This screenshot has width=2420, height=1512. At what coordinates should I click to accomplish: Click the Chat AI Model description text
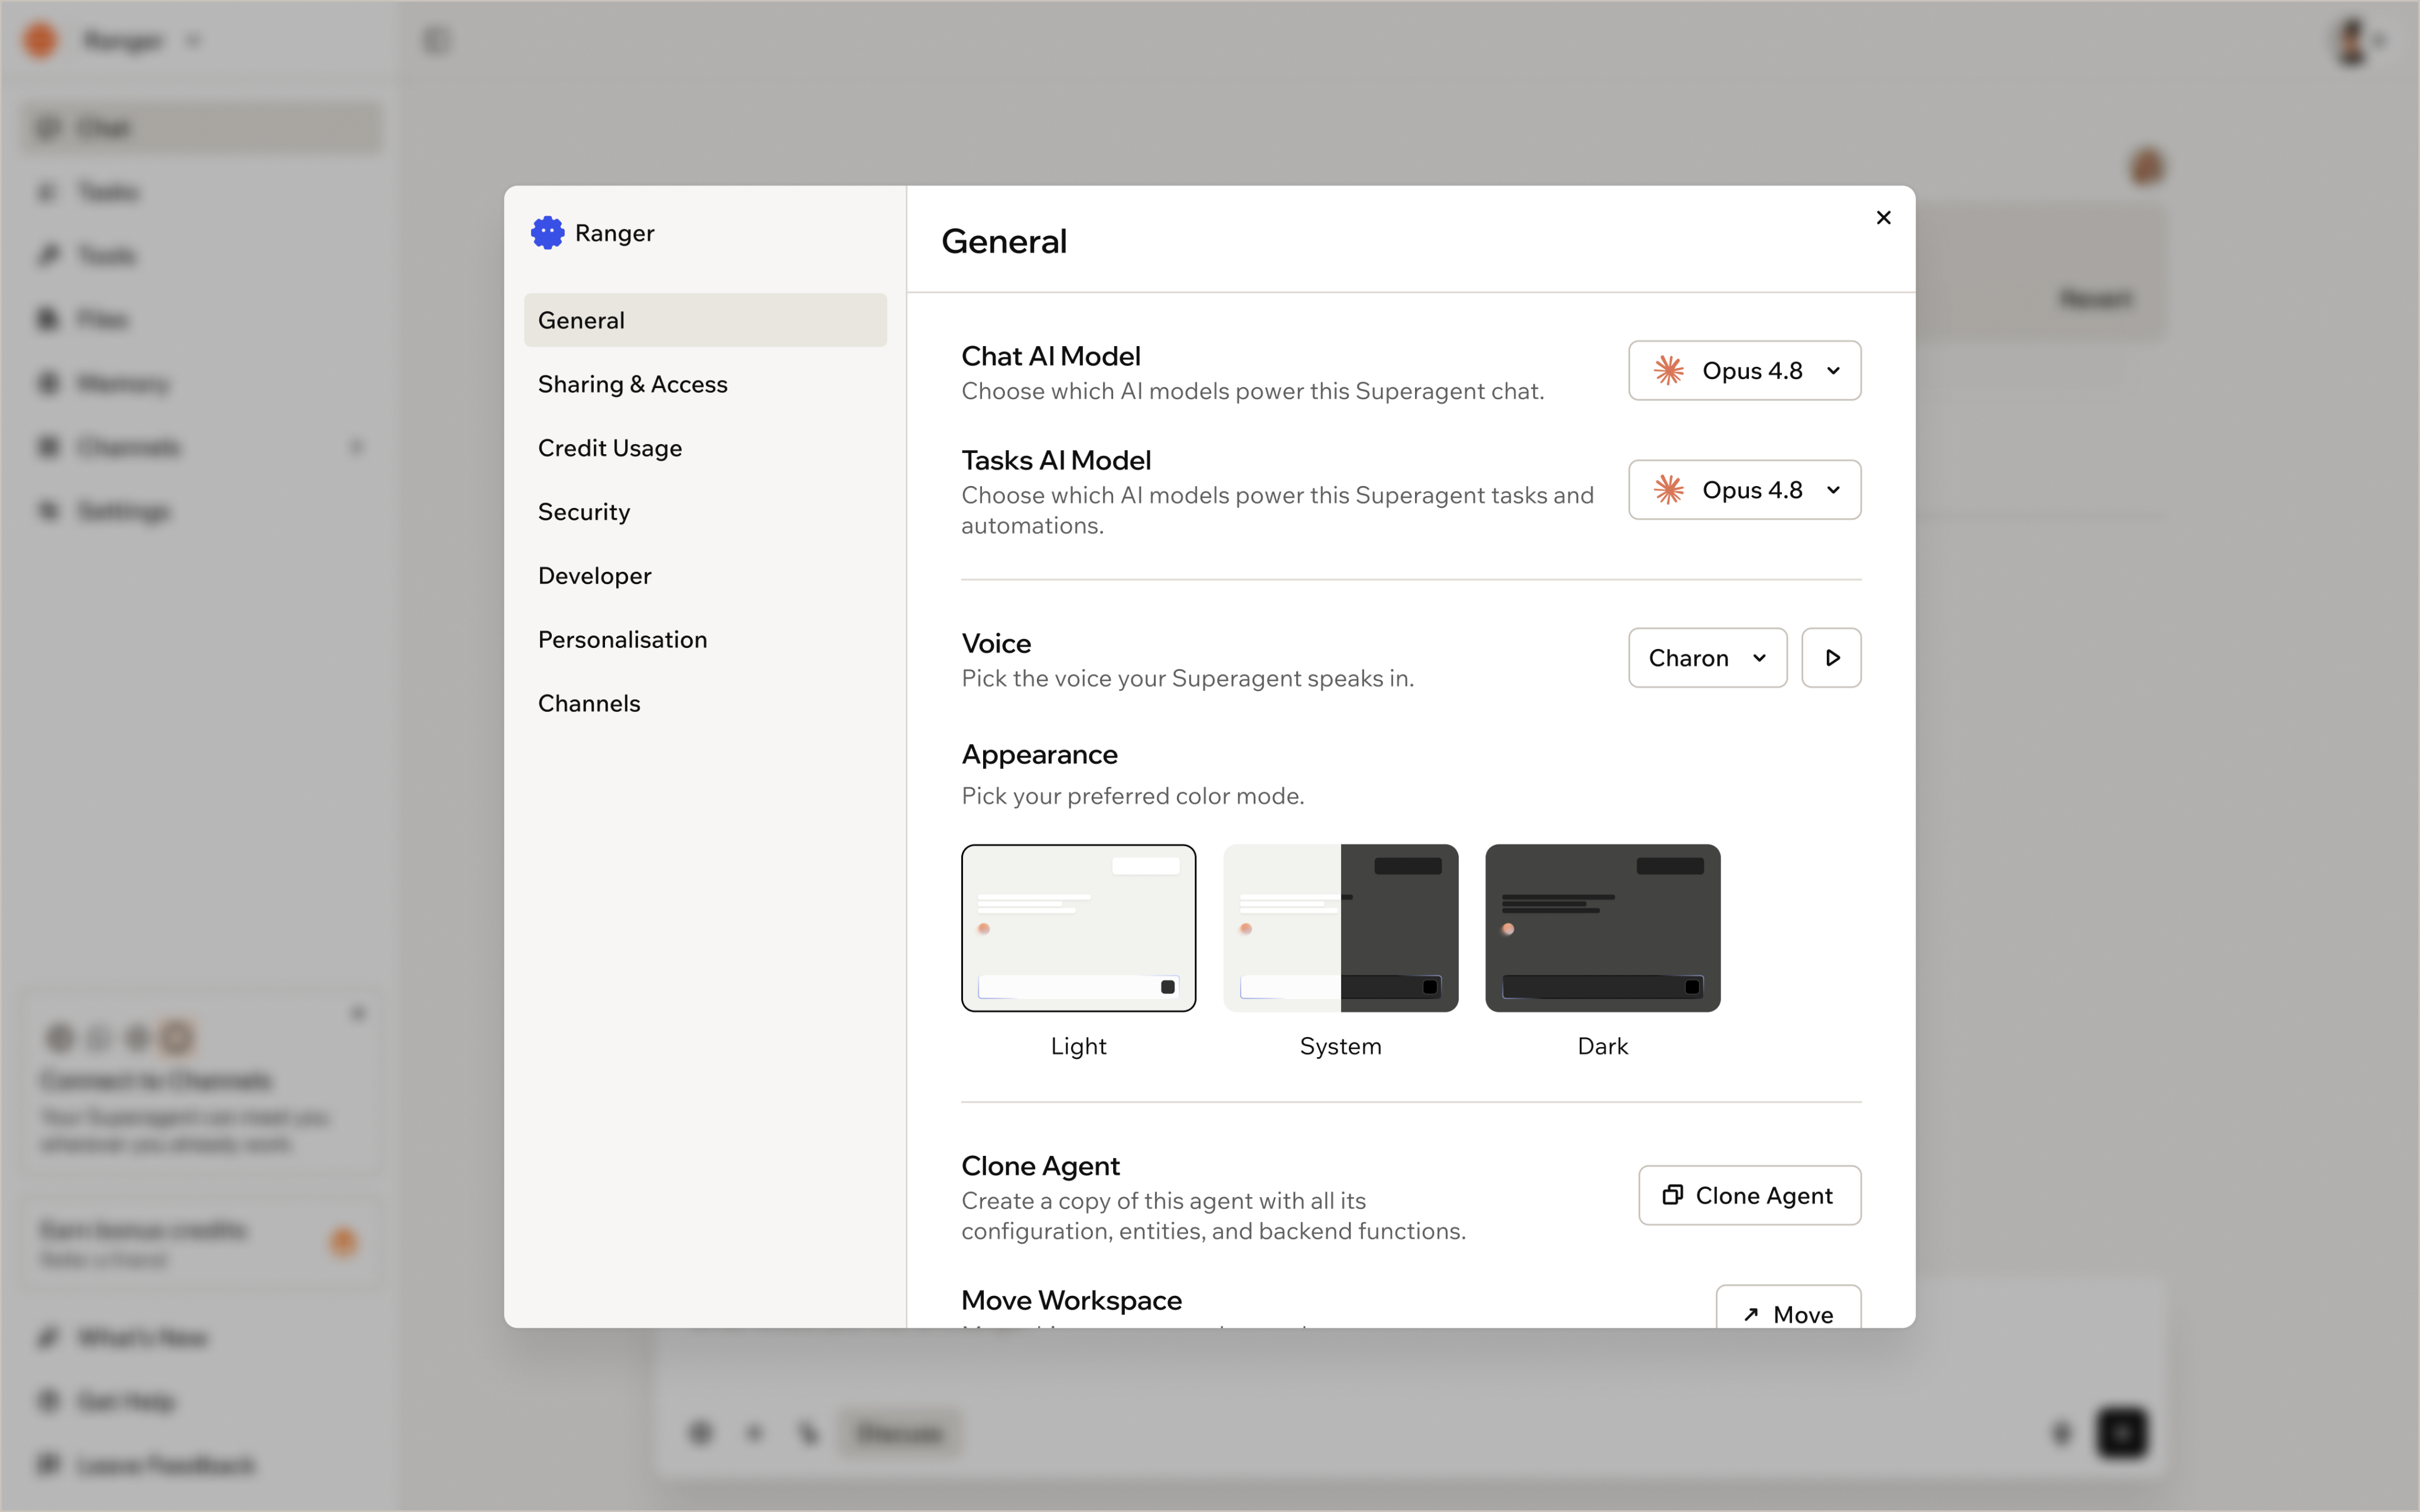(1252, 391)
